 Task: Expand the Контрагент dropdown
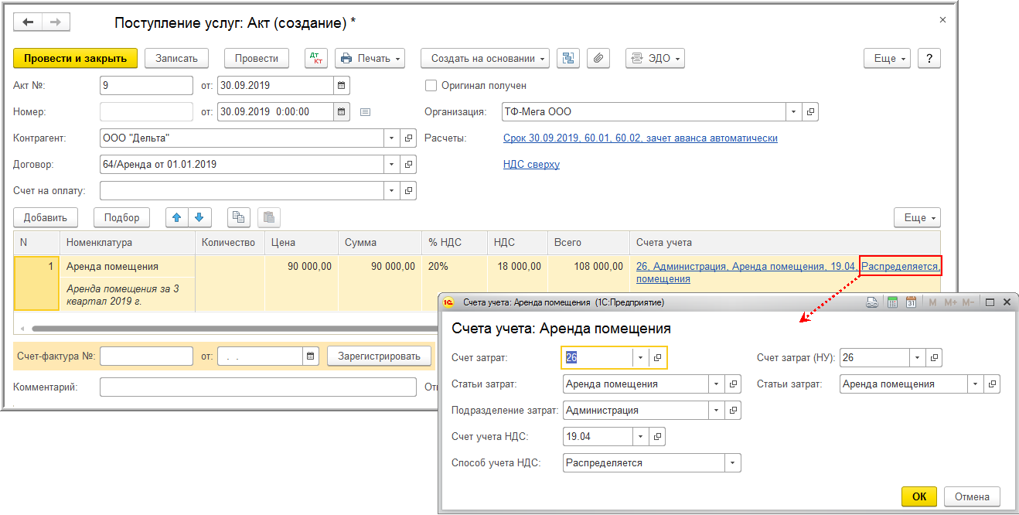390,138
